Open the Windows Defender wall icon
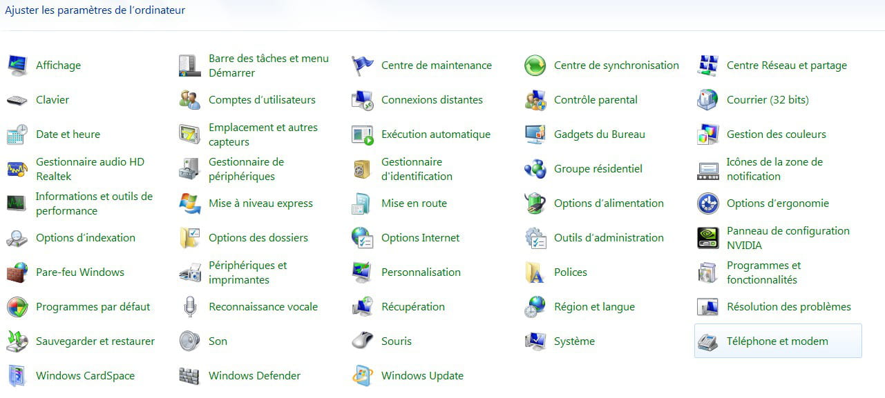Image resolution: width=885 pixels, height=398 pixels. (190, 376)
